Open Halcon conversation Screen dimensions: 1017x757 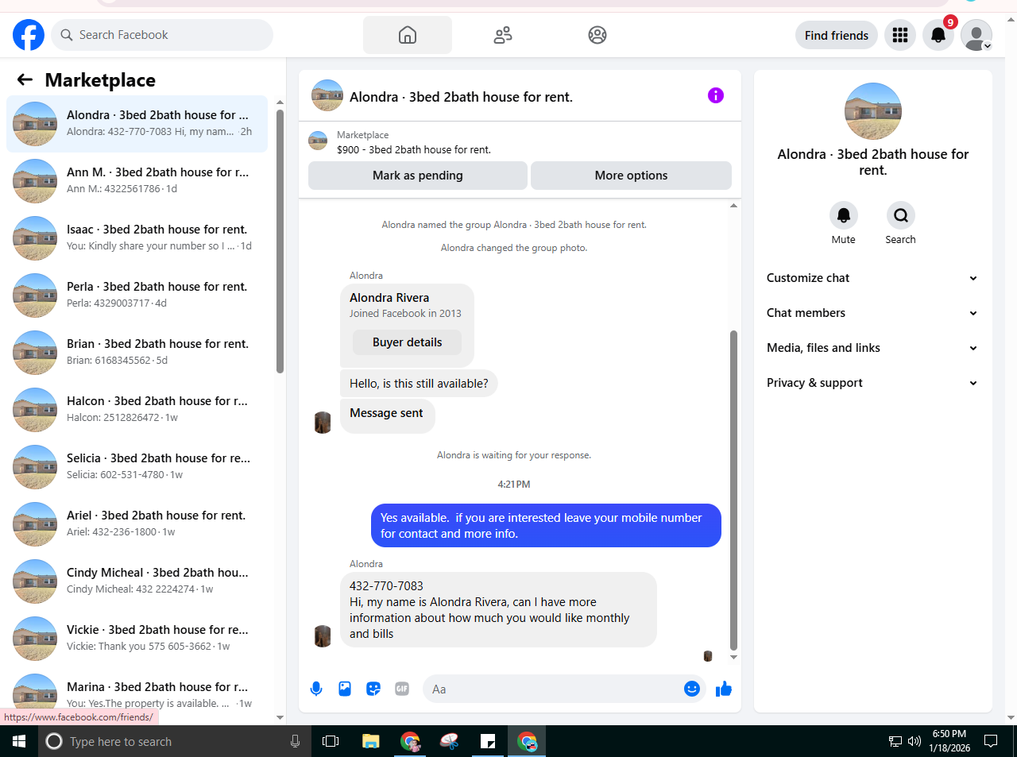coord(137,409)
